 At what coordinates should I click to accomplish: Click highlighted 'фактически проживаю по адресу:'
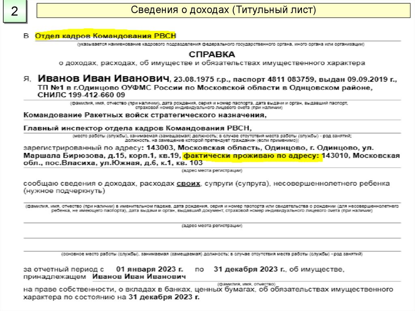point(251,156)
